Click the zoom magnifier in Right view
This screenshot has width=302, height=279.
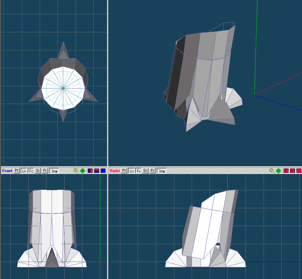click(272, 170)
